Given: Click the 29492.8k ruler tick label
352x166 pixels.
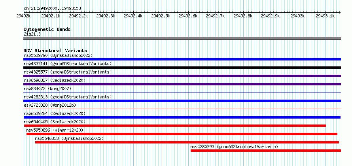Looking at the screenshot, I should (243, 16).
